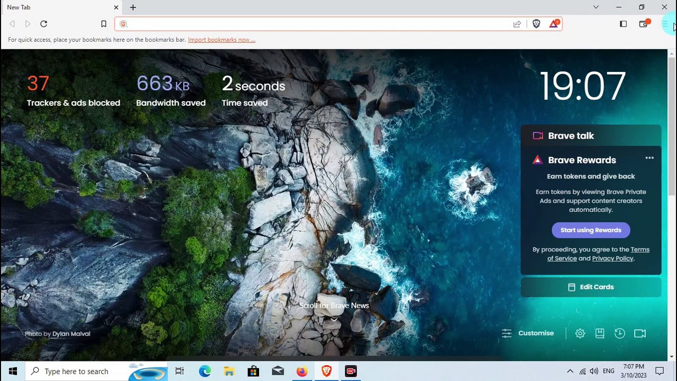The width and height of the screenshot is (677, 381).
Task: Click the browser forward arrow
Action: tap(28, 24)
